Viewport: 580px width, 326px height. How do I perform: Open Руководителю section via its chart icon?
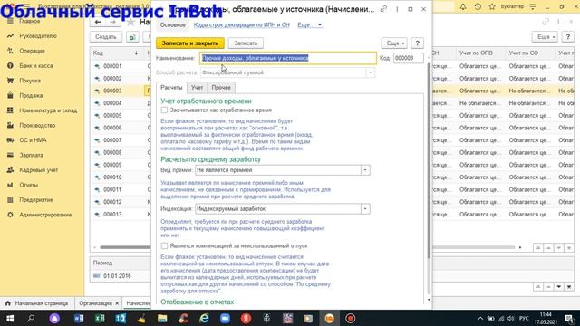click(10, 36)
